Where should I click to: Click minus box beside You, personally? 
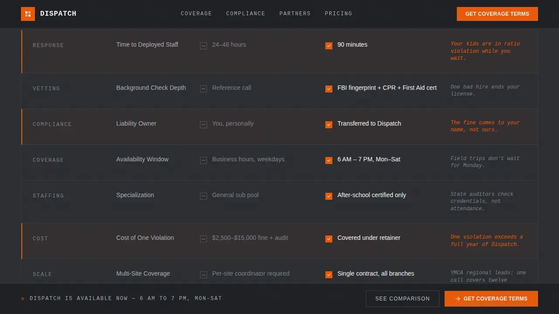point(204,124)
